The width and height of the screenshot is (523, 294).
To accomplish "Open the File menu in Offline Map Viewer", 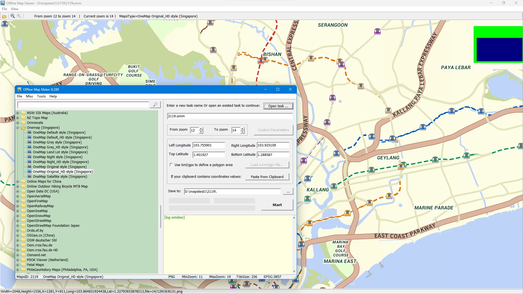I will click(4, 9).
